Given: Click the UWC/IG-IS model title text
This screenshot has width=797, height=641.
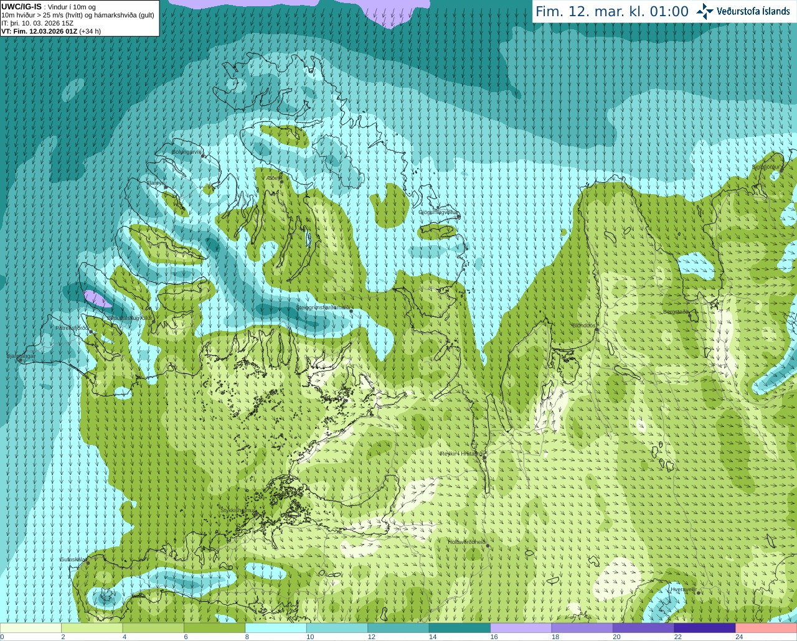Looking at the screenshot, I should click(x=21, y=7).
